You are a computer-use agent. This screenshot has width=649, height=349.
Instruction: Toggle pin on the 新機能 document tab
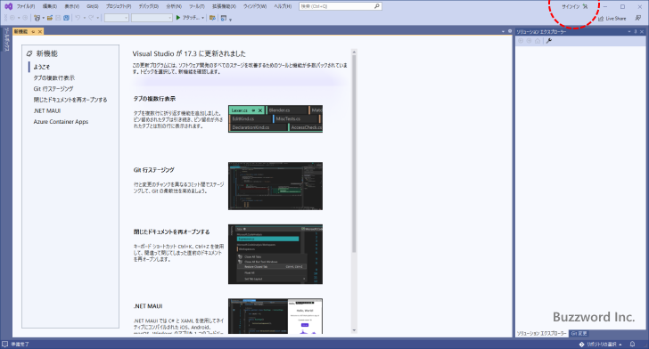34,31
